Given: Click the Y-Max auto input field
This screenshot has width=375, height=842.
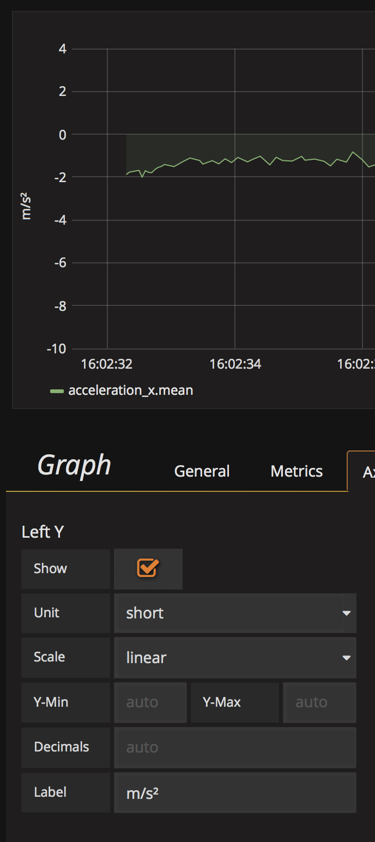Looking at the screenshot, I should point(319,702).
